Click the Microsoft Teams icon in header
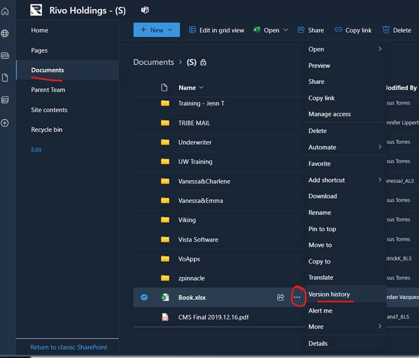419x358 pixels. [x=145, y=10]
